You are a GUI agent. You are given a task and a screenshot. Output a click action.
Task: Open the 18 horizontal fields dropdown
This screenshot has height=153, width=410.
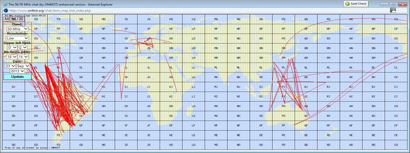12,57
